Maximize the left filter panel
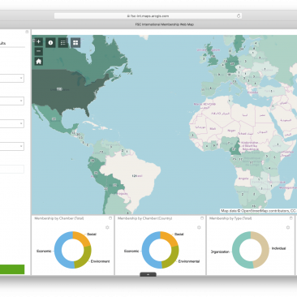This screenshot has width=297, height=297. point(27,32)
